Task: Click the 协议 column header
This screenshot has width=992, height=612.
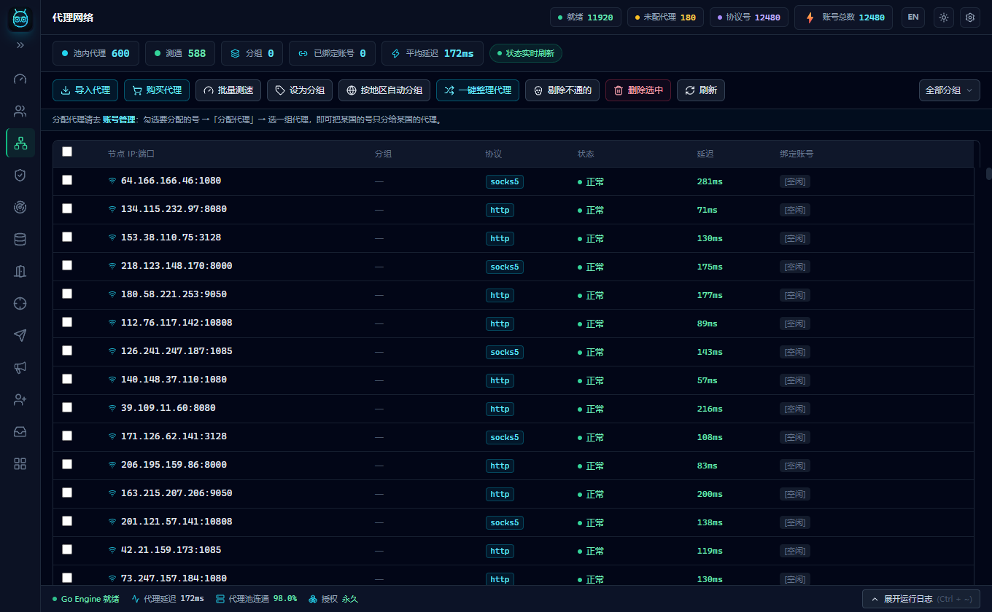Action: point(494,154)
